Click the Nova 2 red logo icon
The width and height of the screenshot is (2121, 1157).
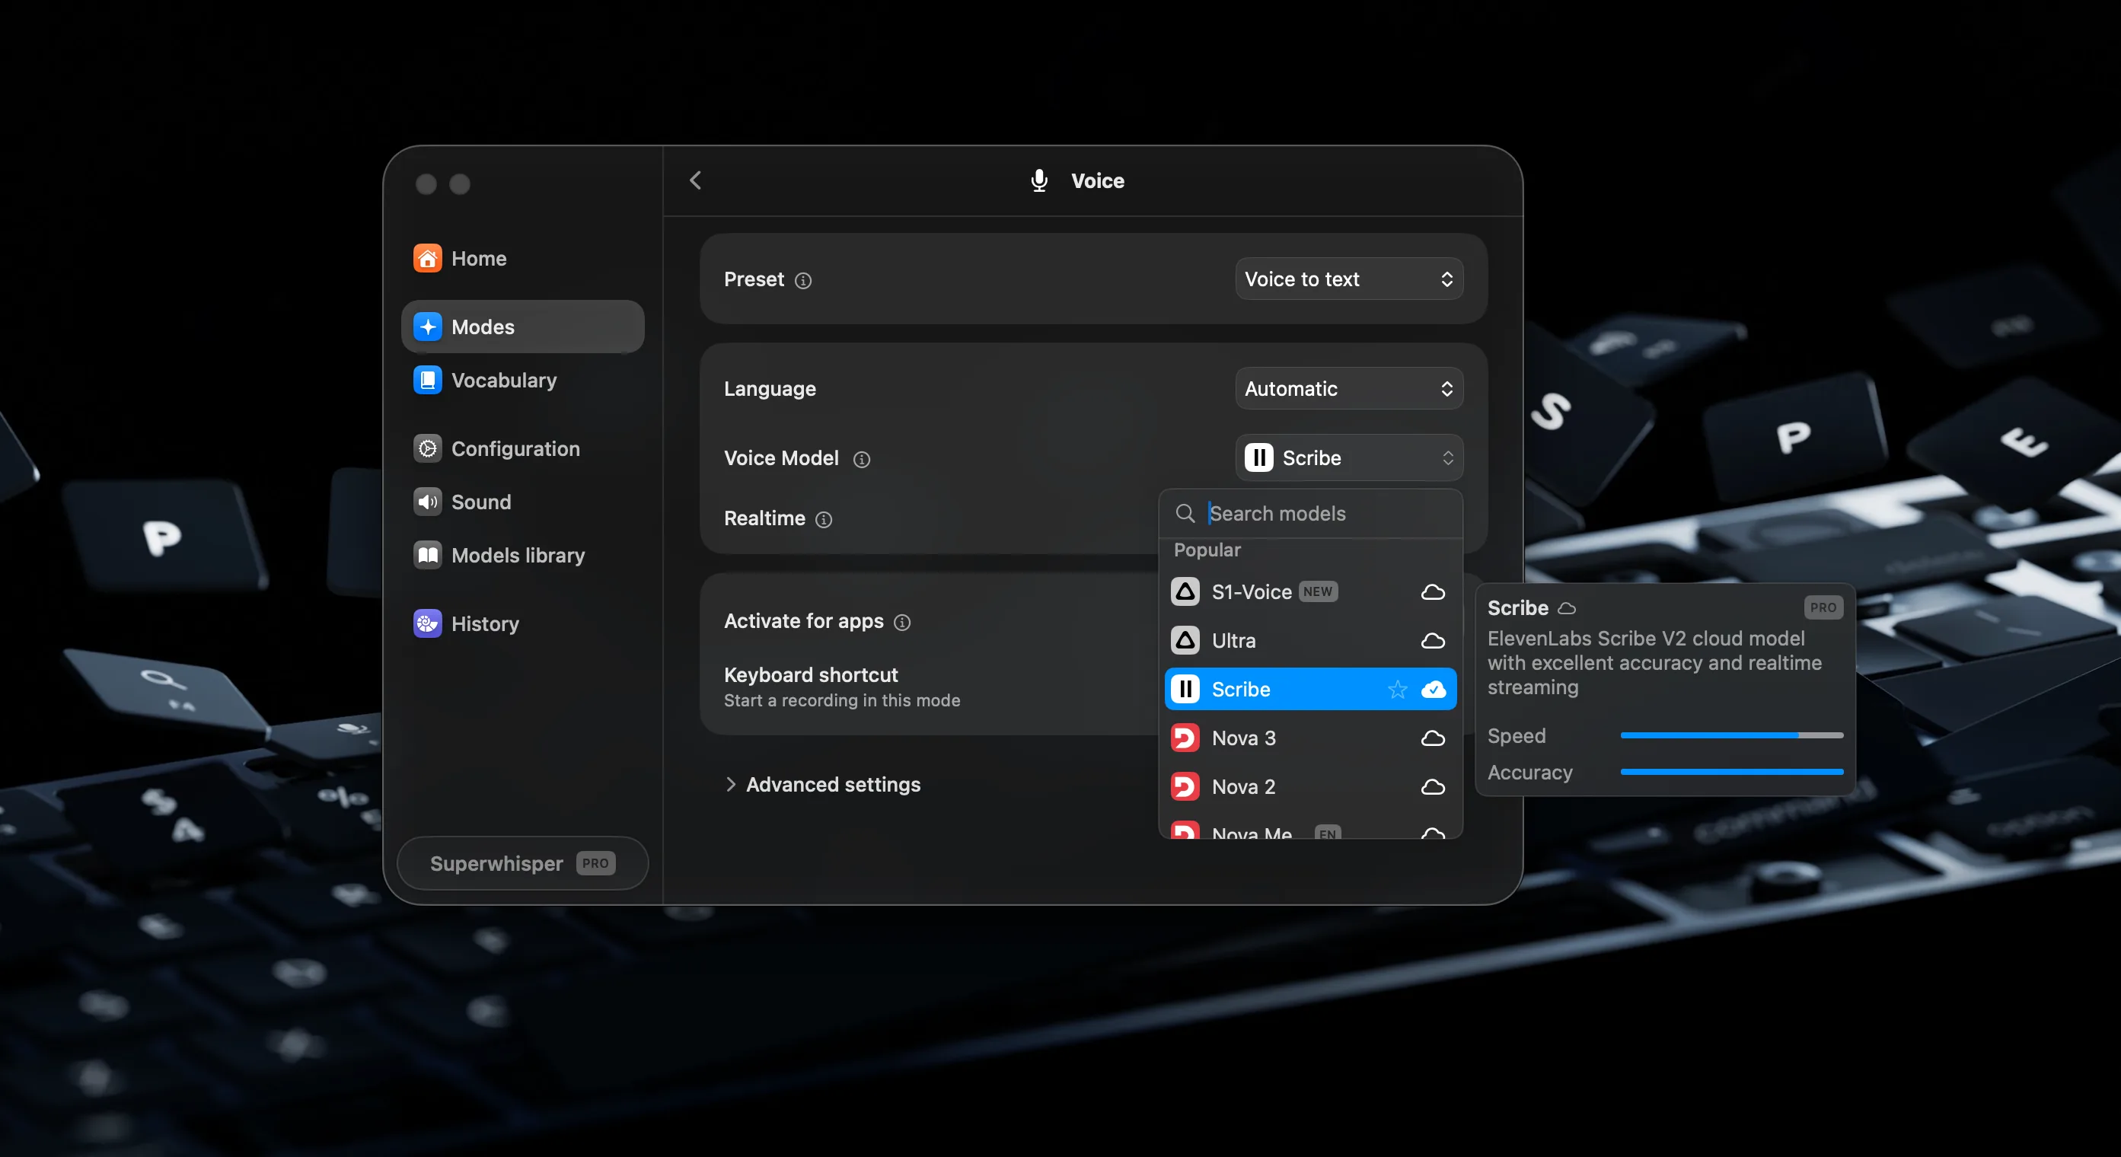[1185, 786]
